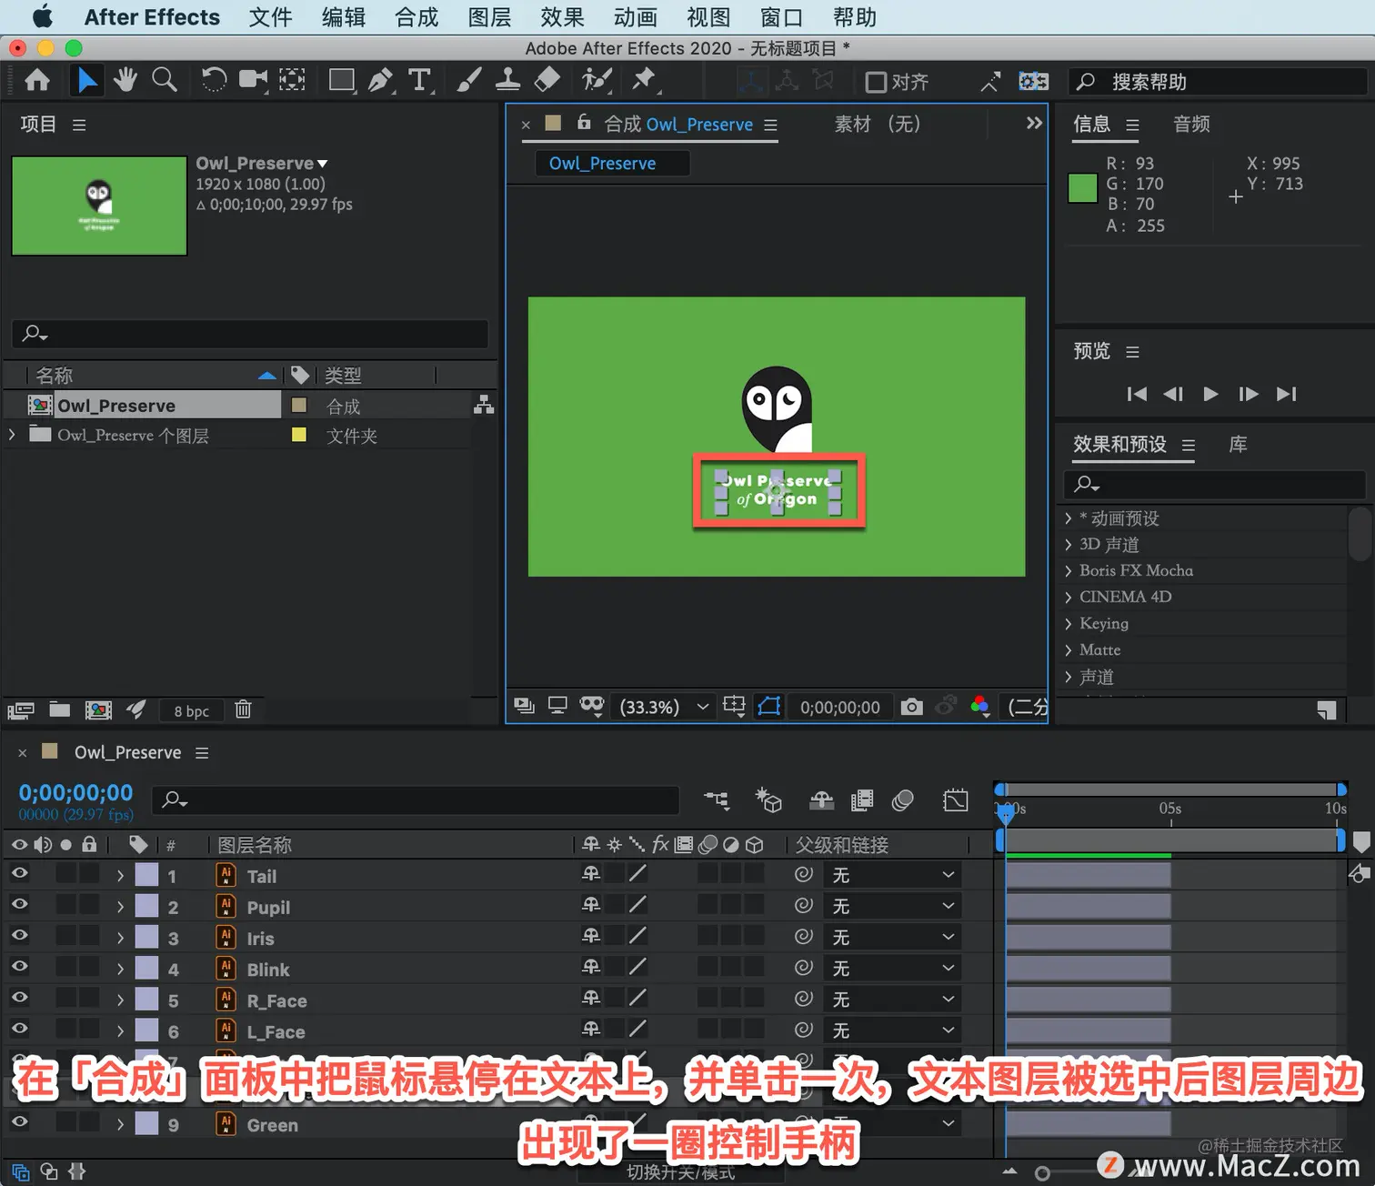1375x1186 pixels.
Task: Select the Unified Camera tool
Action: point(254,81)
